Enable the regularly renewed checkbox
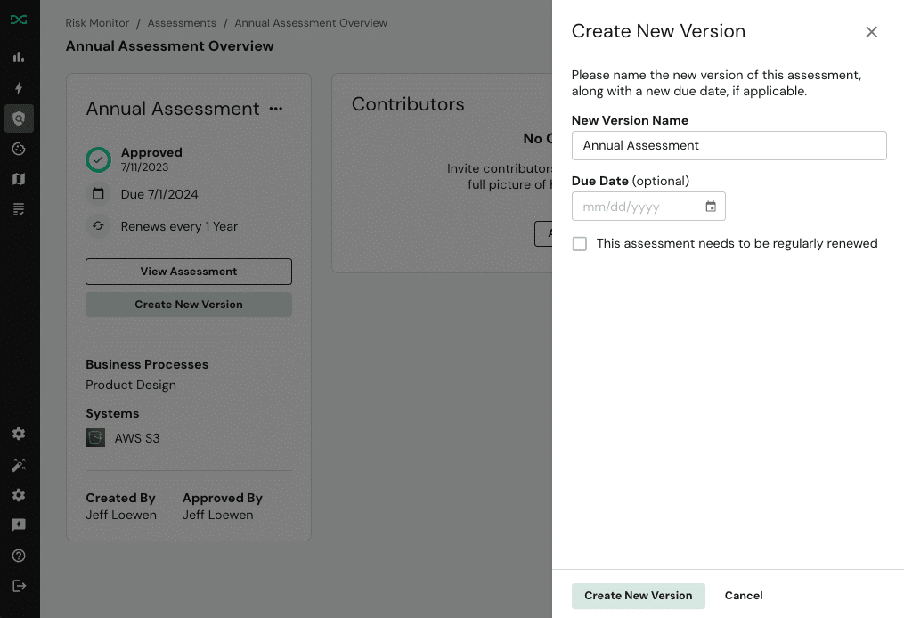Viewport: 904px width, 618px height. pos(580,244)
